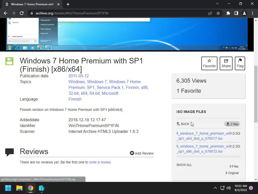This screenshot has height=194, width=258.
Task: Click the identifier Win7HomePremiumSP1FIN text
Action: [93, 126]
